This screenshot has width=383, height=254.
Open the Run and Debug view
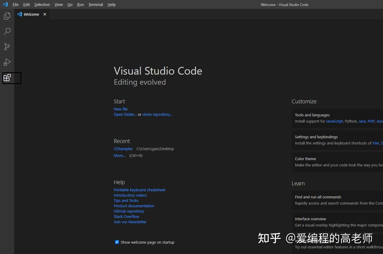7,62
